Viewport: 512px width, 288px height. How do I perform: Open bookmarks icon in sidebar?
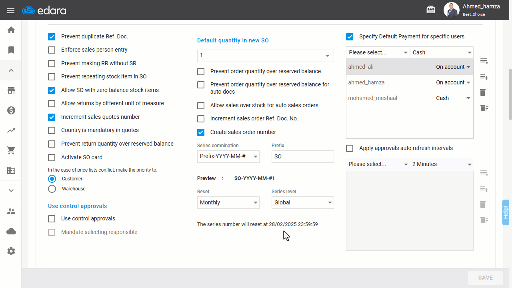[x=11, y=50]
